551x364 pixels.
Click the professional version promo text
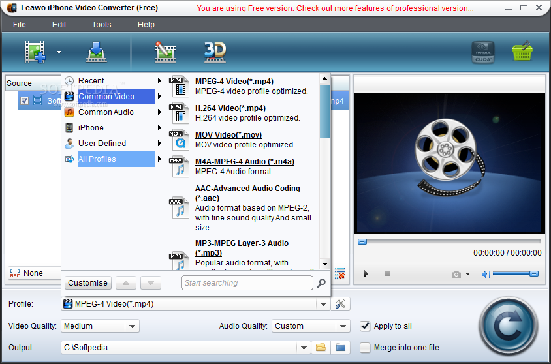(335, 8)
